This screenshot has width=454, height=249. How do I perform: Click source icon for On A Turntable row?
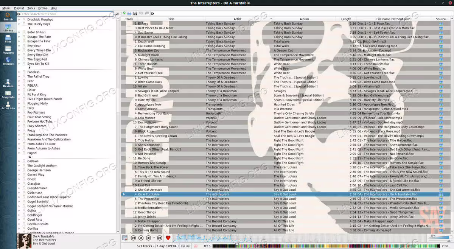coord(441,194)
